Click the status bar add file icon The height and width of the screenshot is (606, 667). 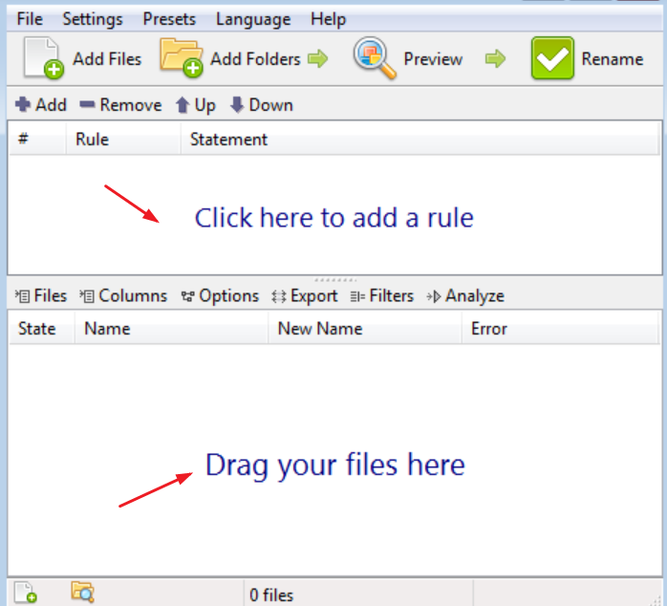tap(26, 593)
